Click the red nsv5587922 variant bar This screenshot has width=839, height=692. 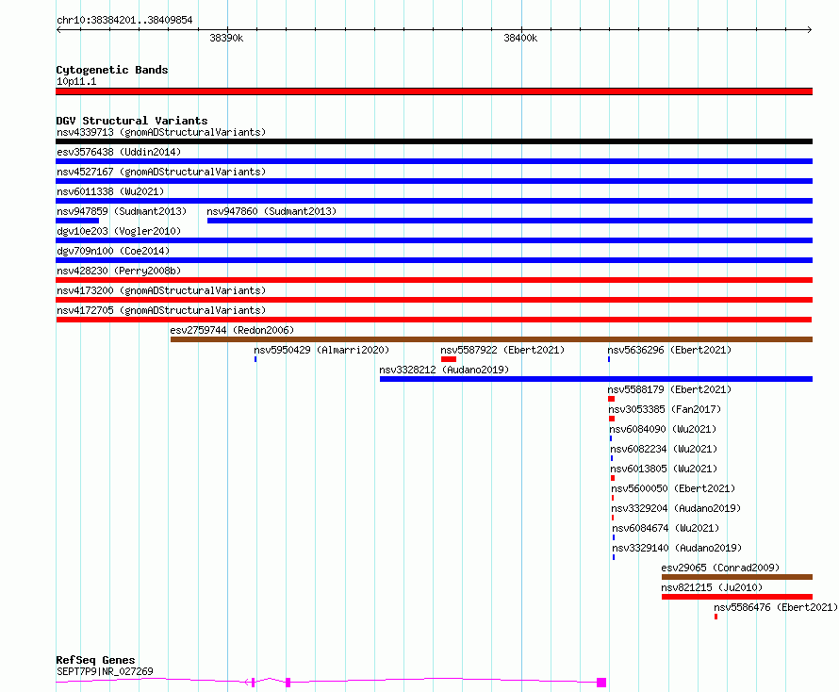(x=449, y=359)
